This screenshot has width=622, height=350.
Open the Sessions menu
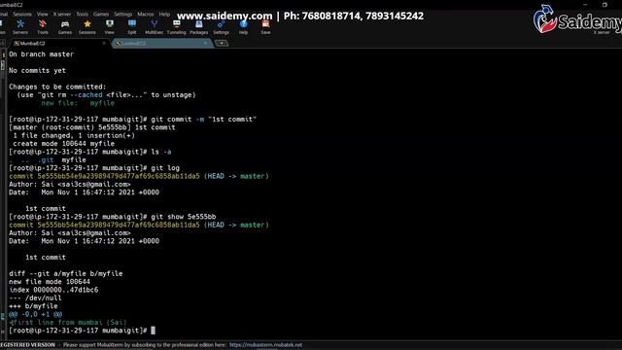coord(22,14)
